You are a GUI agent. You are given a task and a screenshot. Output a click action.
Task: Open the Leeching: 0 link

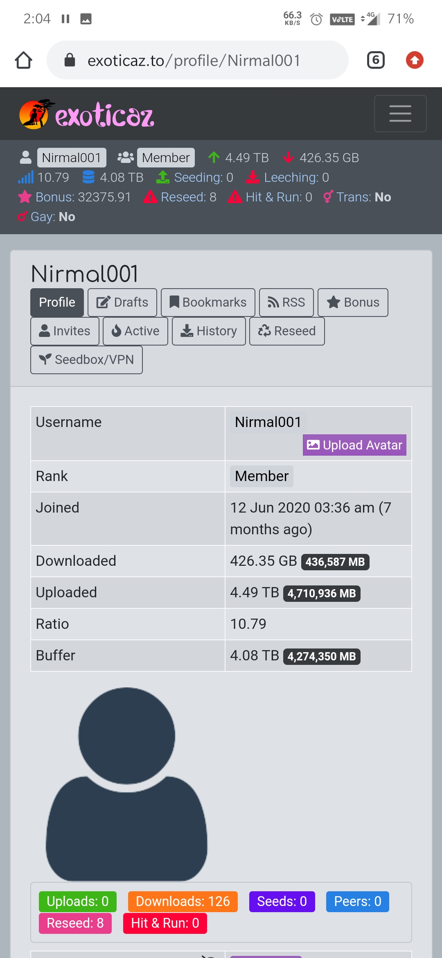coord(296,177)
